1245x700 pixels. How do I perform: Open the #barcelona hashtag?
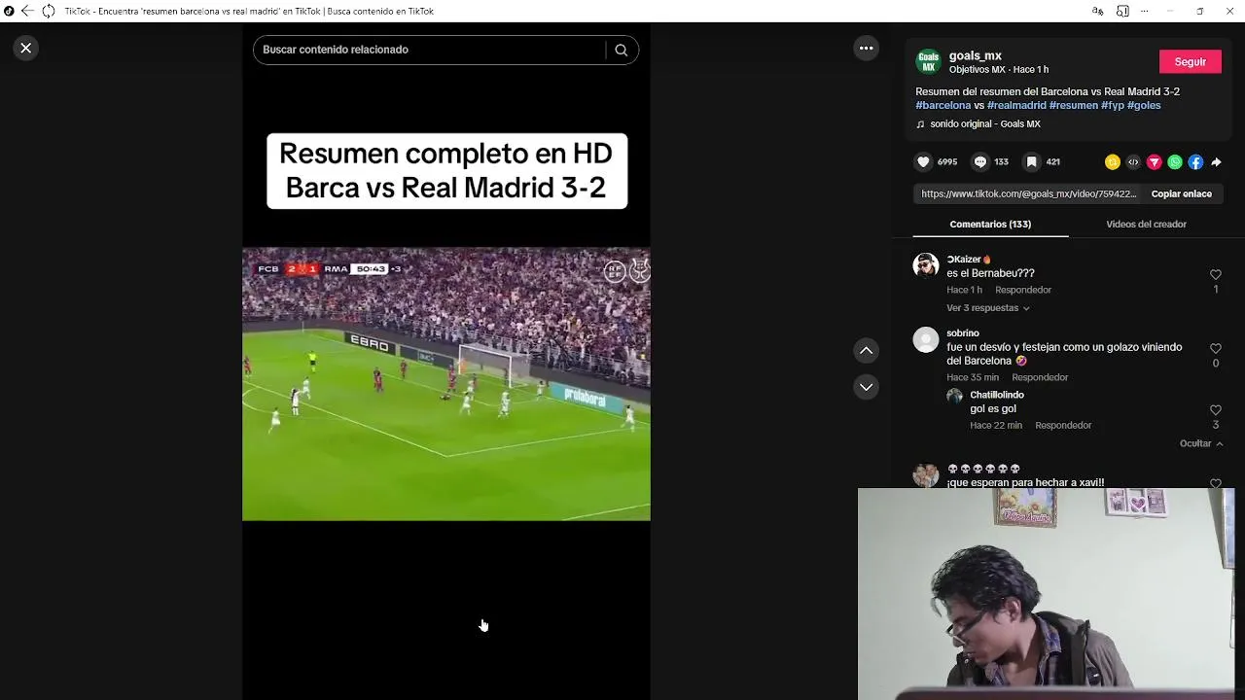pos(943,105)
